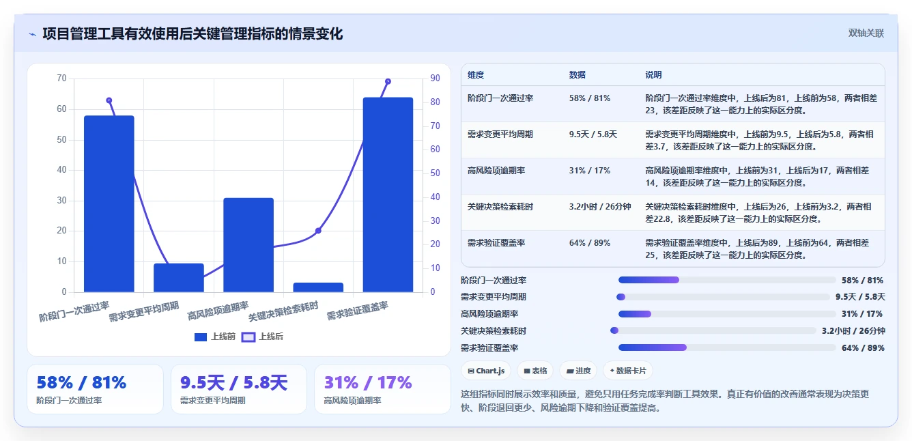Click the 需求变更平均周期 progress bar
Image resolution: width=912 pixels, height=441 pixels.
(724, 297)
